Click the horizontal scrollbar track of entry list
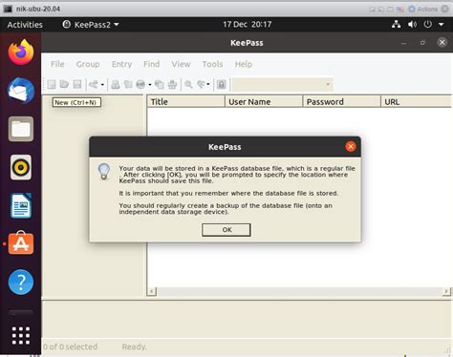 (x=299, y=291)
